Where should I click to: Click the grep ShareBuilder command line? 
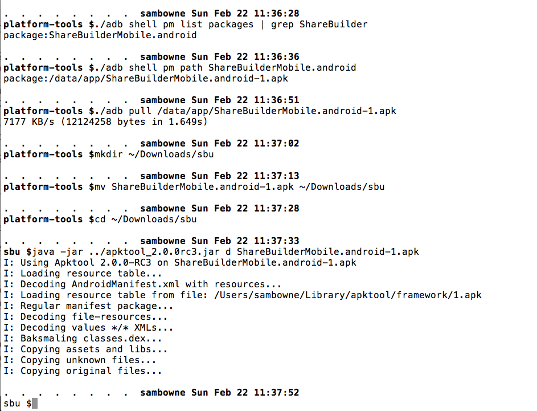[x=185, y=25]
